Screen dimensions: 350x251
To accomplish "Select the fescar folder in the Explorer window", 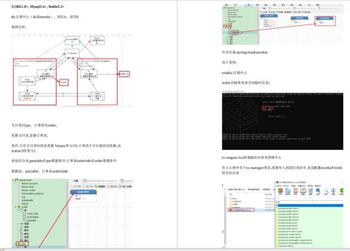I will pyautogui.click(x=233, y=198).
